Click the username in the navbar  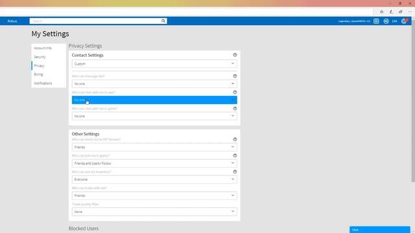click(x=354, y=21)
